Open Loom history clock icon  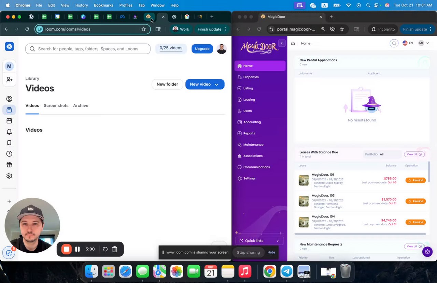(9, 154)
